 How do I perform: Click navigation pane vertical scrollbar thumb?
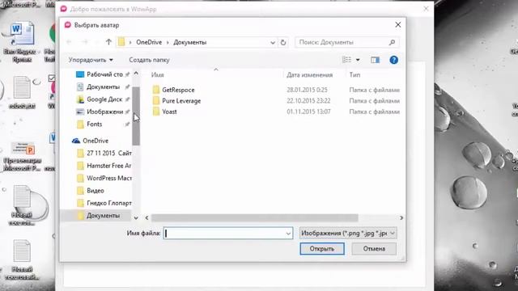pos(136,116)
